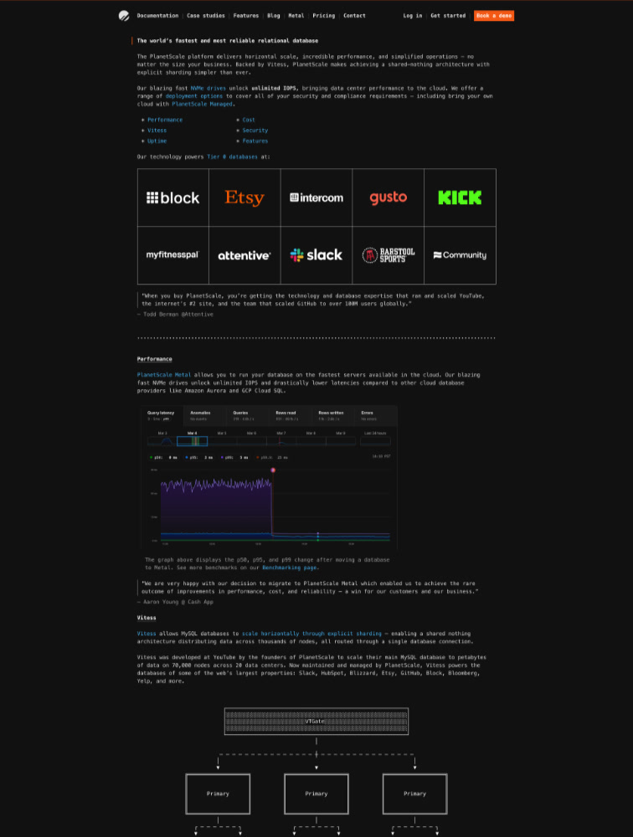Click the PlanetScale logo icon
The width and height of the screenshot is (633, 837).
point(124,15)
